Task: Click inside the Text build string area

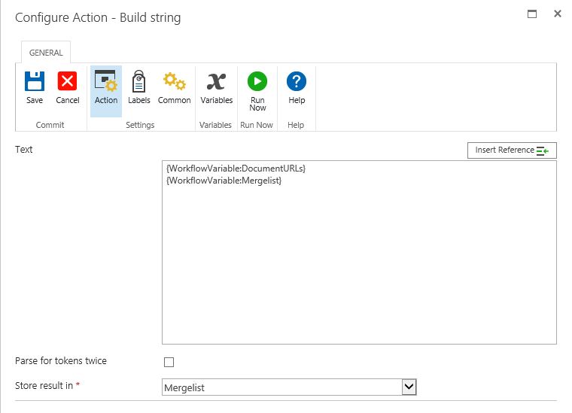Action: point(359,263)
